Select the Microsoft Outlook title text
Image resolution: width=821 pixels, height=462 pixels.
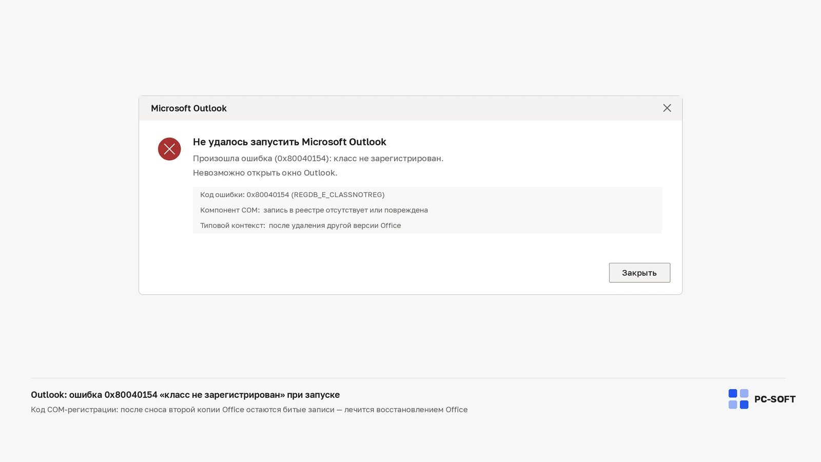[189, 108]
